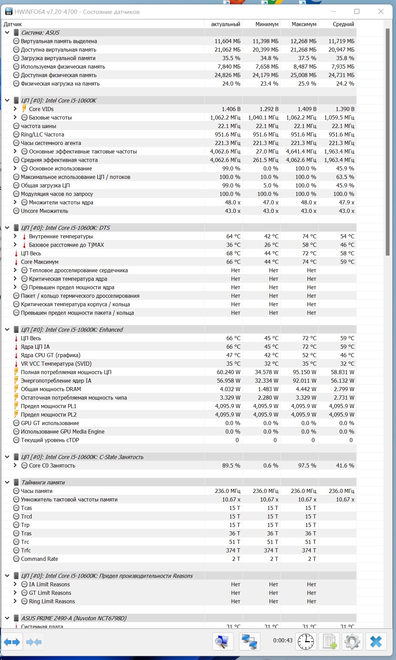The width and height of the screenshot is (396, 660).
Task: Collapse the C-State Занятость group
Action: click(7, 457)
